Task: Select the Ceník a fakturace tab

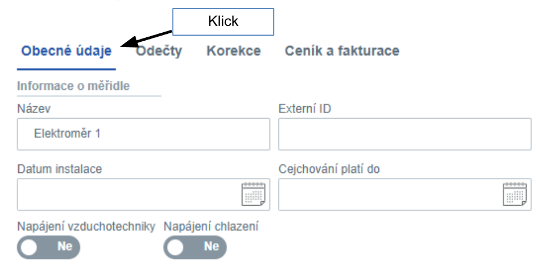Action: pos(342,51)
